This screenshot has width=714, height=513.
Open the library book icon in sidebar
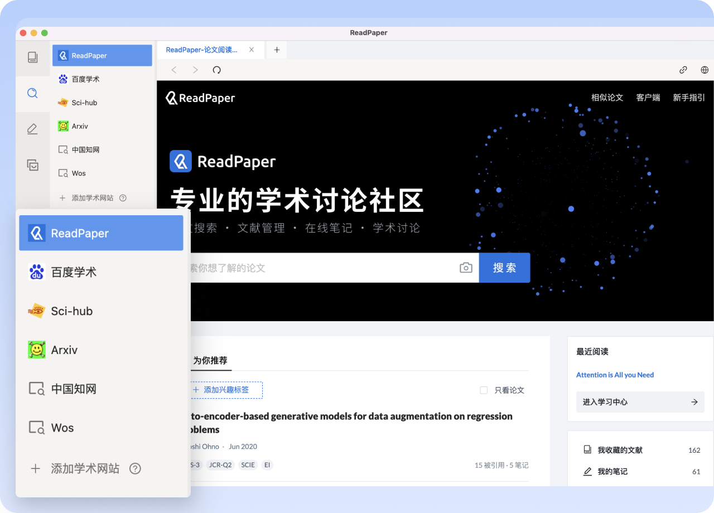[x=32, y=57]
